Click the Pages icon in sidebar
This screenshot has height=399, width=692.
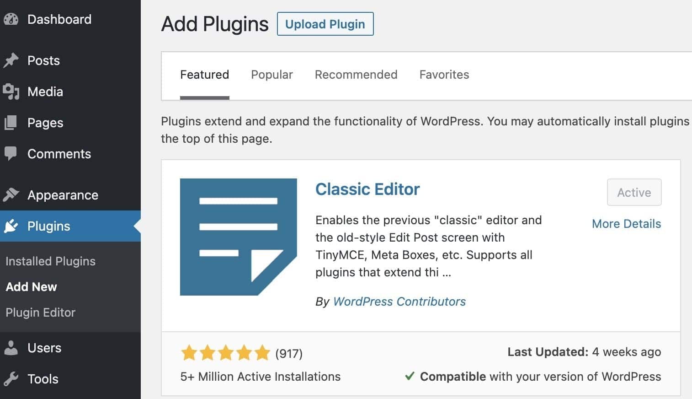(11, 123)
